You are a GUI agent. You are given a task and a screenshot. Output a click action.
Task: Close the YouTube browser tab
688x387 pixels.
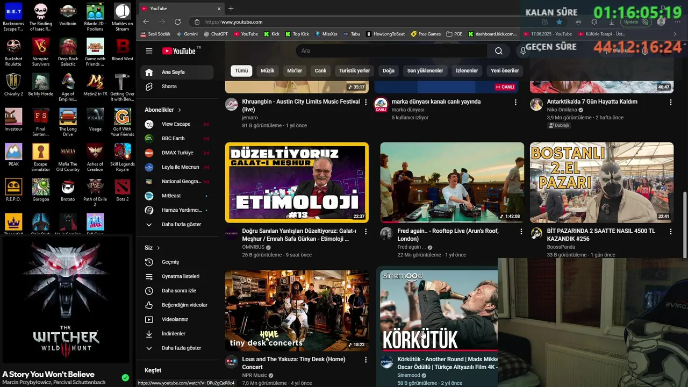219,9
